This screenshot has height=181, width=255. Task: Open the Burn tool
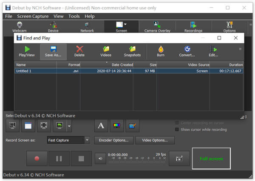tap(161, 52)
